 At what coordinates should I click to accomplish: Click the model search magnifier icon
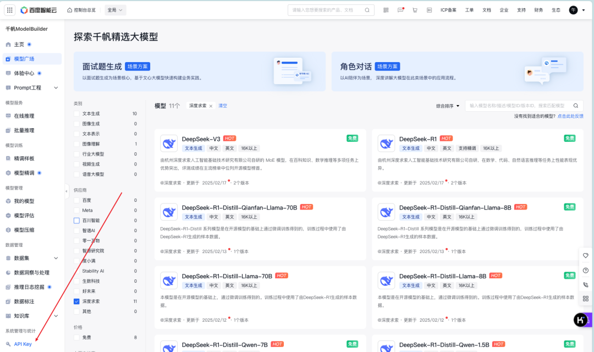[576, 106]
